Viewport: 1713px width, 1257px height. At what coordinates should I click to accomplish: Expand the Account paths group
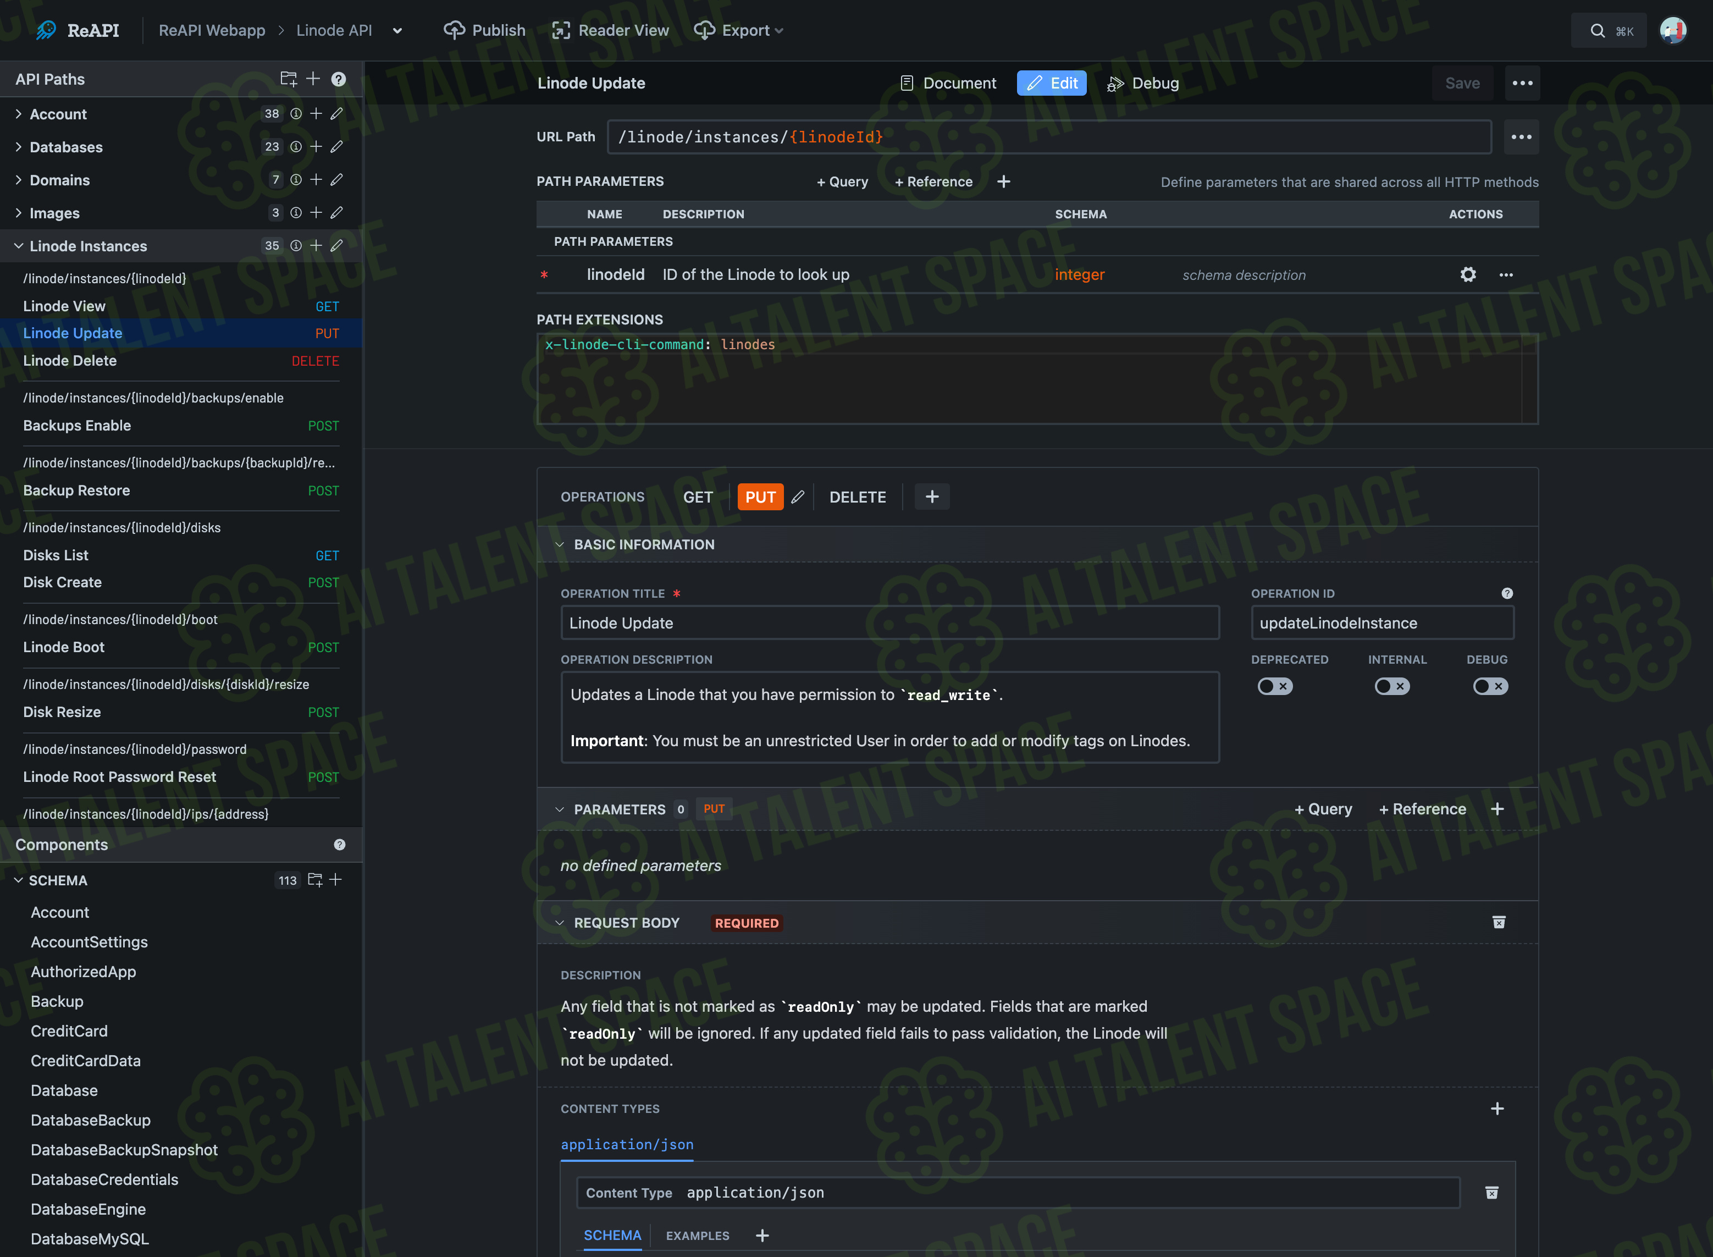[18, 114]
